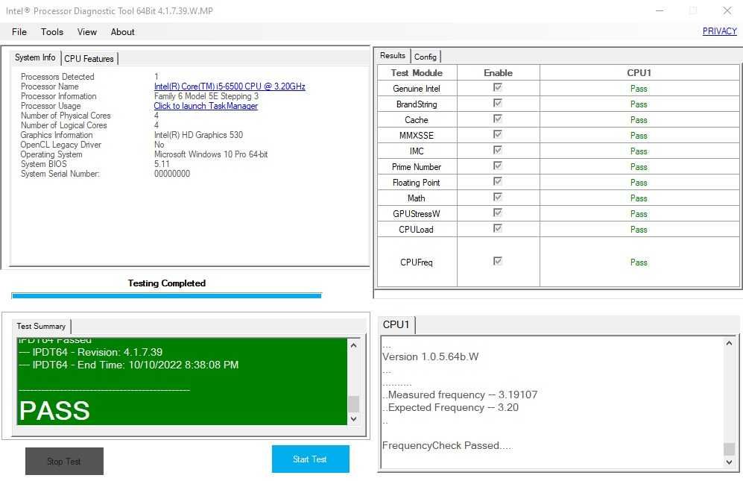Click the Family 6 Model 5E Stepping 3 value

tap(206, 95)
